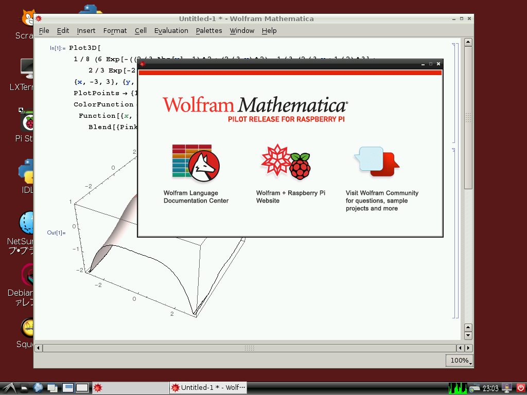Open the Help menu
This screenshot has height=395, width=527.
coord(269,30)
